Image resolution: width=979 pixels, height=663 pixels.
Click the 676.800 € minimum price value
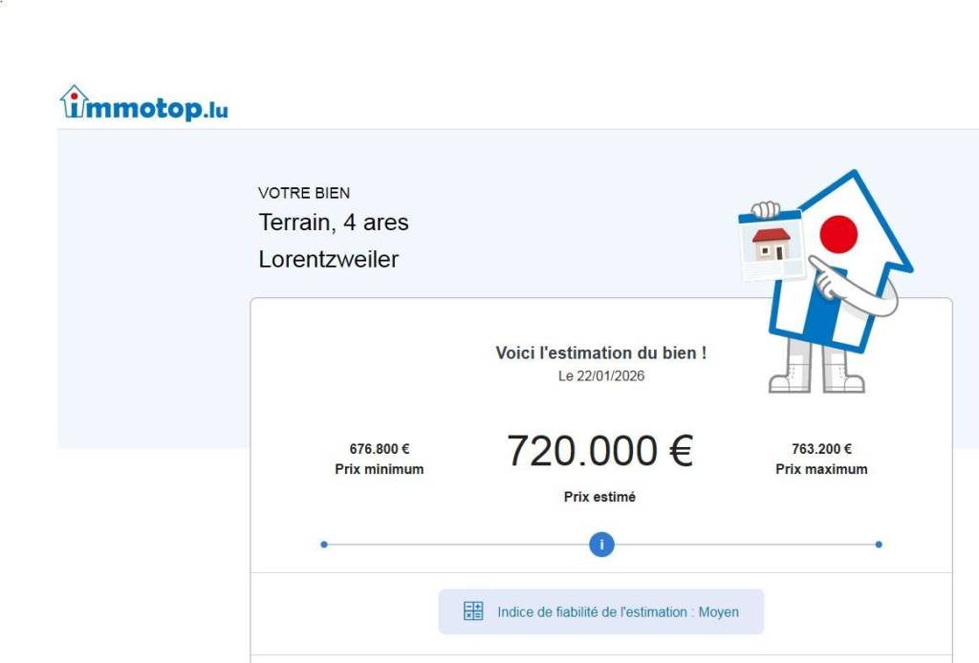[x=380, y=449]
